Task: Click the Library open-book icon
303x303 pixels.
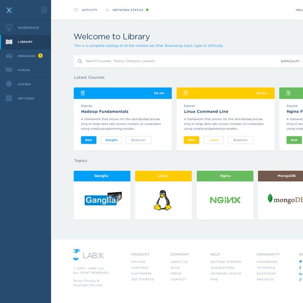Action: [9, 42]
